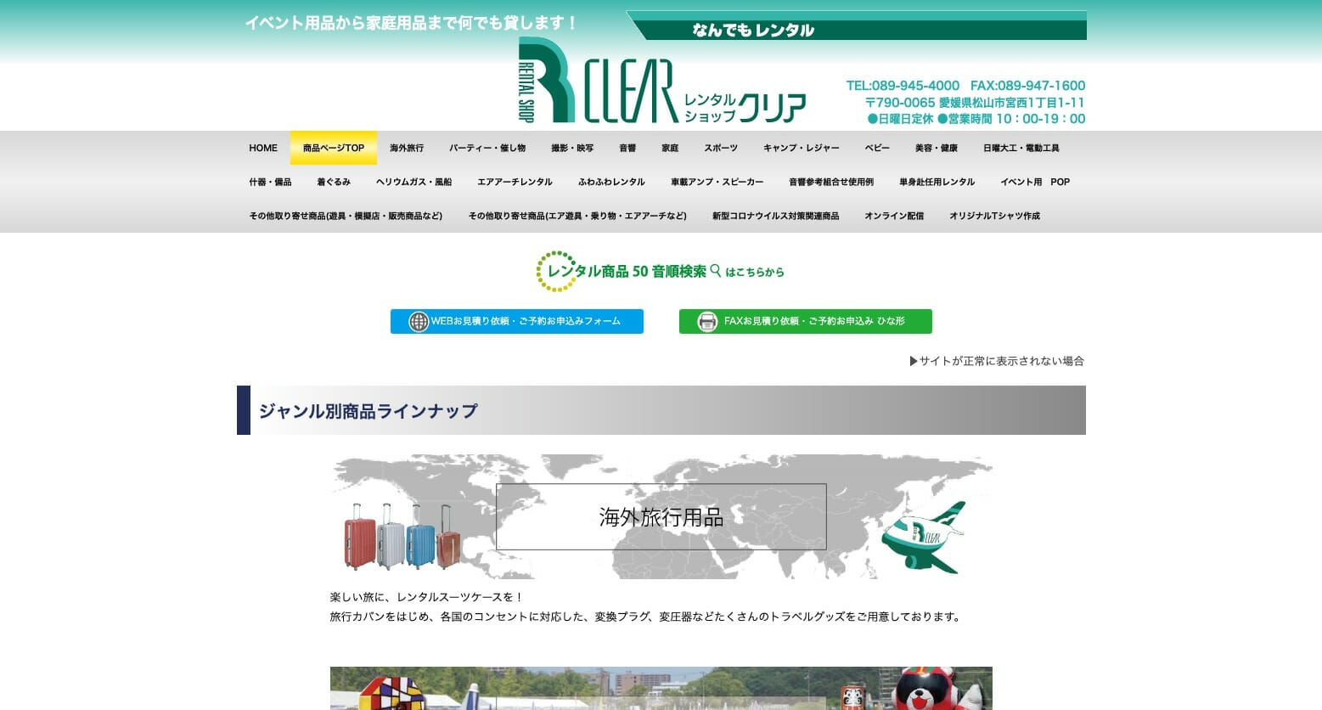Open WEBお見積り依頼・ご予約お申込みフォーム
Viewport: 1322px width, 710px height.
tap(517, 322)
